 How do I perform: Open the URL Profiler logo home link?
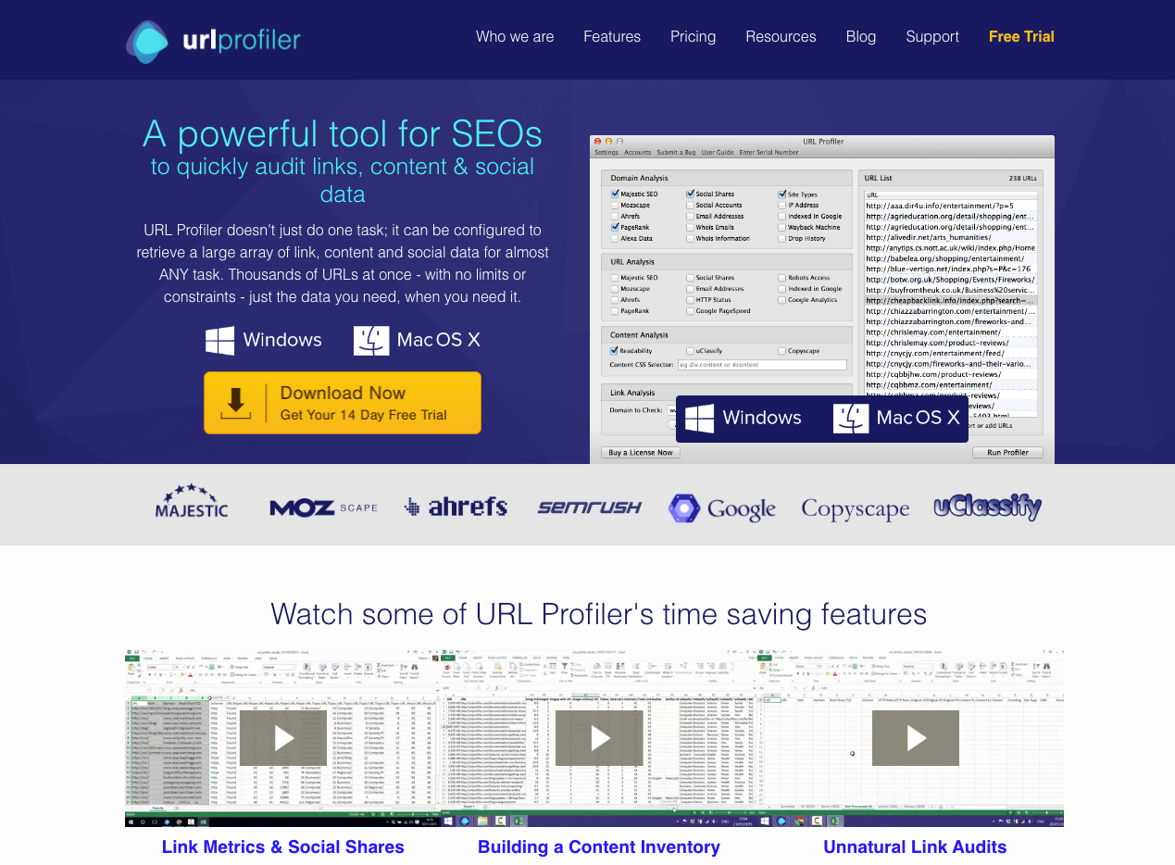(214, 40)
